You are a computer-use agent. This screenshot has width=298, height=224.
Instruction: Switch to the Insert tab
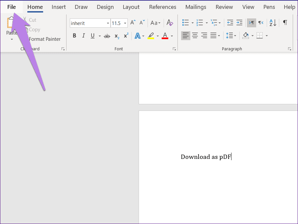pos(59,7)
